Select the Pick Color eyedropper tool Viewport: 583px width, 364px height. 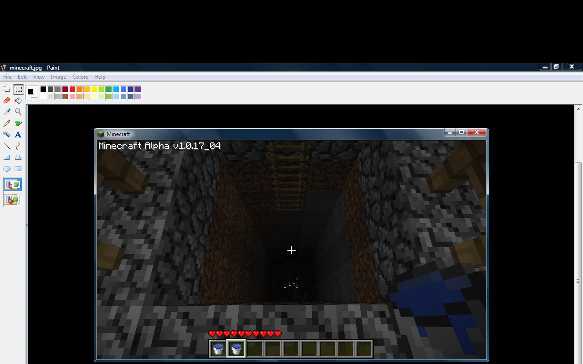coord(7,112)
